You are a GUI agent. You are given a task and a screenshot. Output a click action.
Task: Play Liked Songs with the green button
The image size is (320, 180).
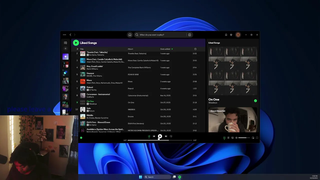coord(76,43)
